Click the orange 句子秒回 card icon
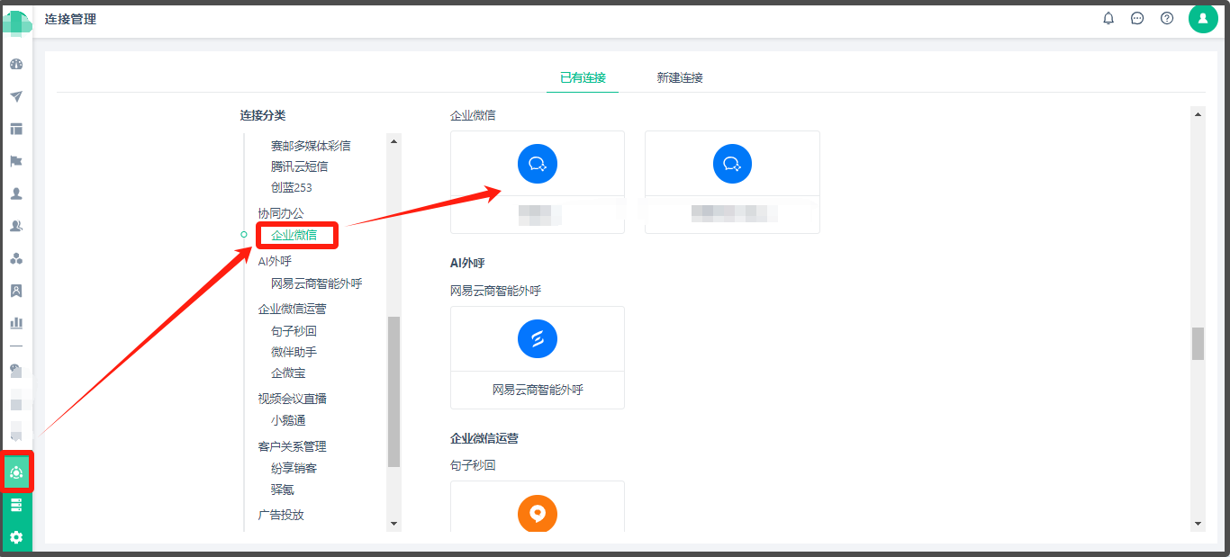Image resolution: width=1230 pixels, height=557 pixels. tap(538, 514)
